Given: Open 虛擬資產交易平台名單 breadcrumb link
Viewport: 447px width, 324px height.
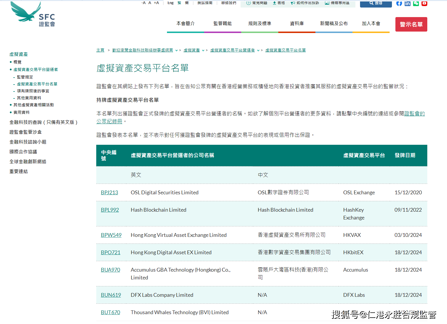Looking at the screenshot, I should 286,50.
